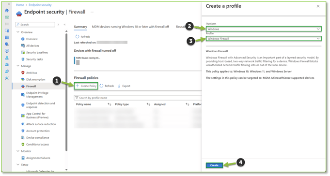330x176 pixels.
Task: Collapse the Monitor section
Action: [x=18, y=151]
